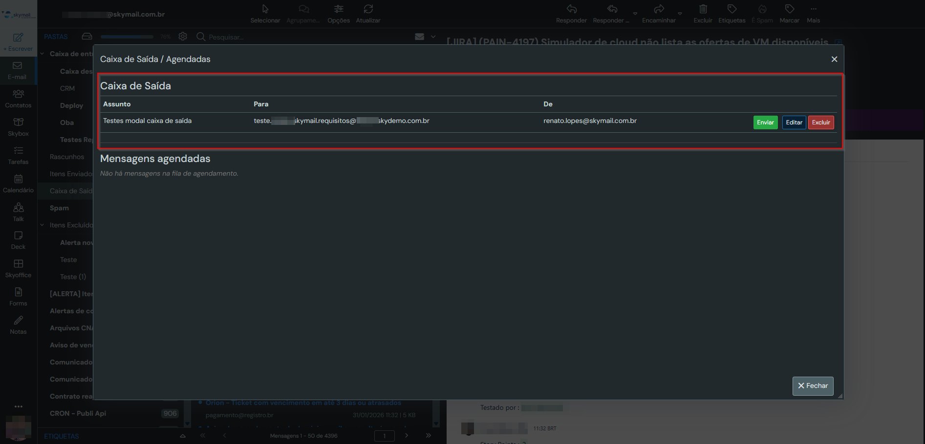Viewport: 925px width, 444px height.
Task: Expand the Itens Excluídos folder chevron
Action: (x=43, y=225)
